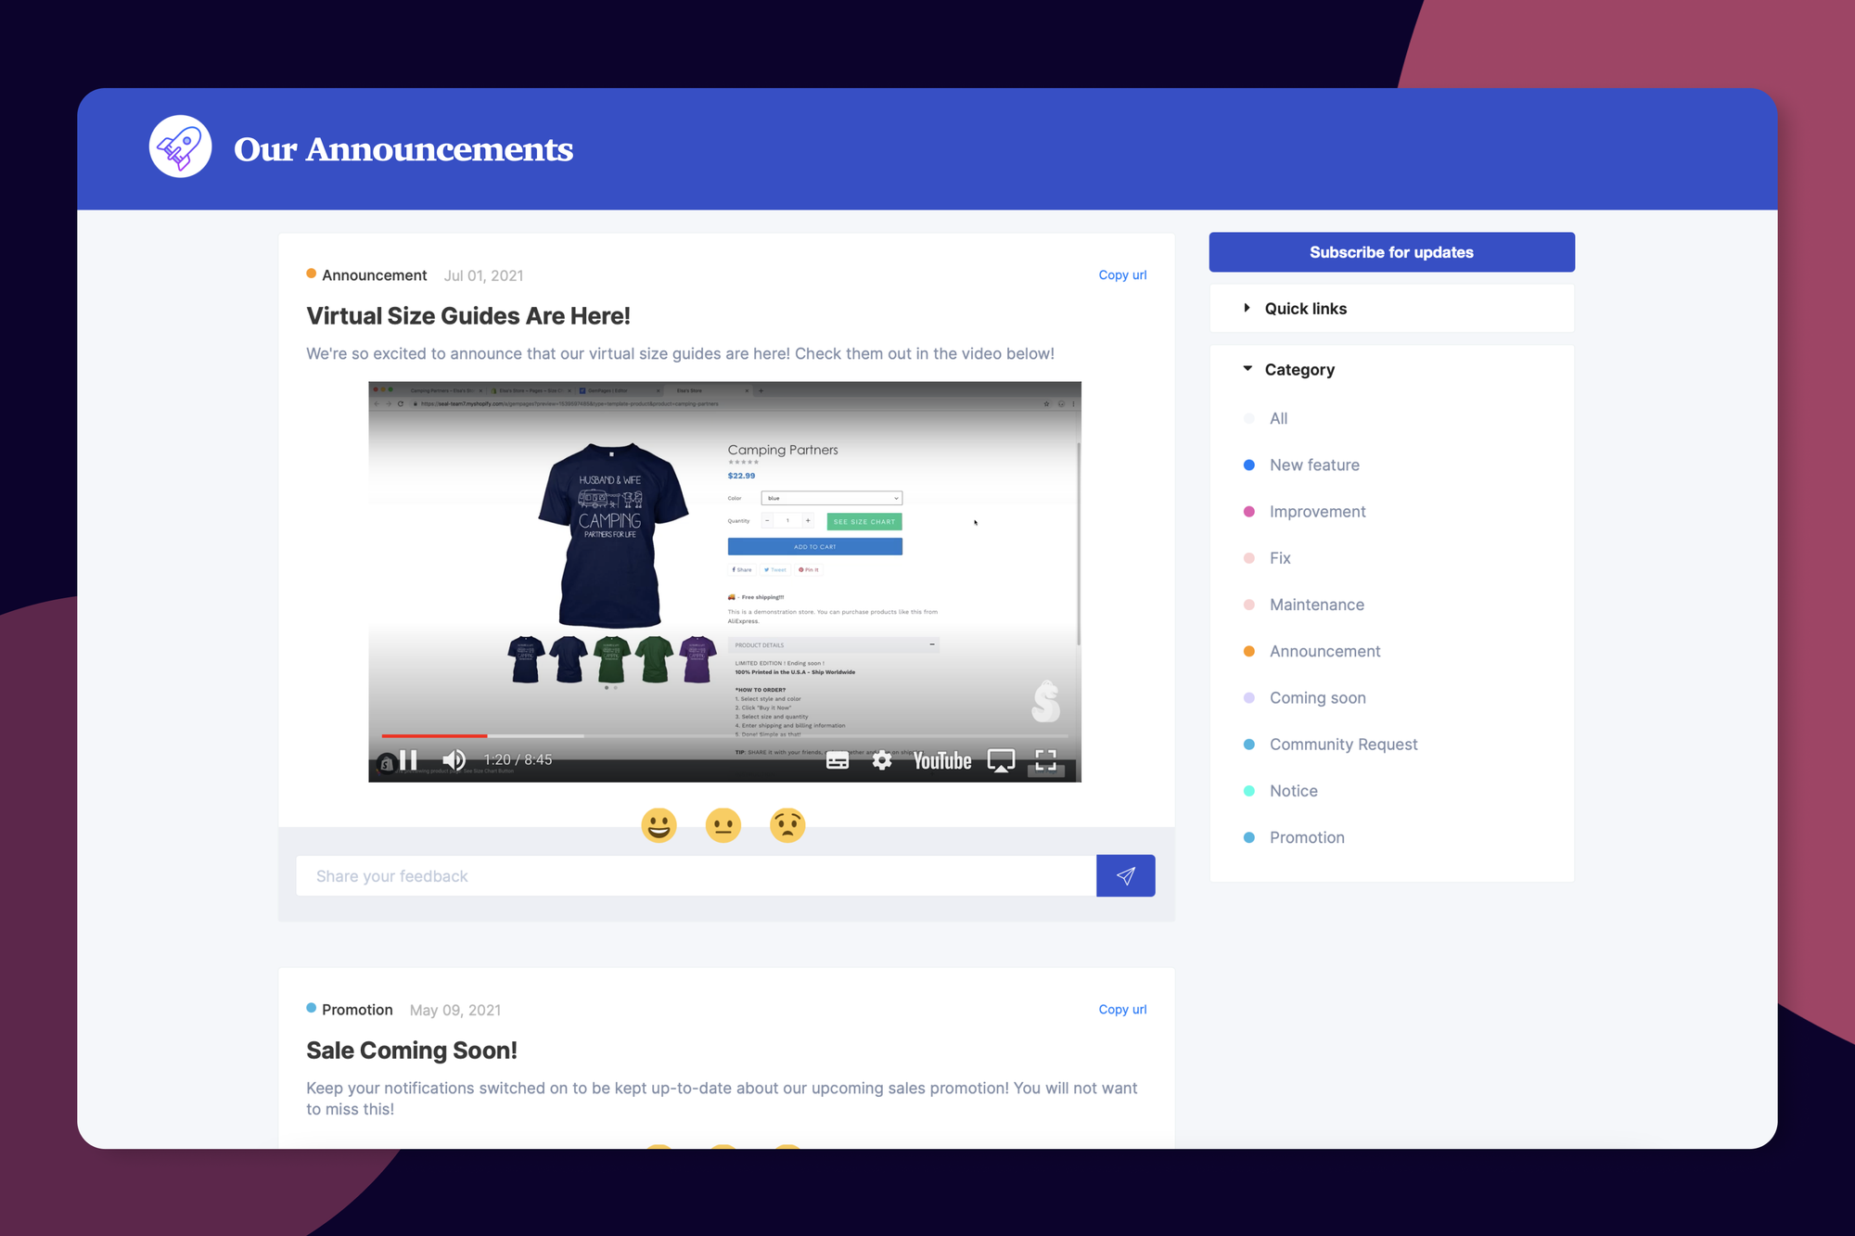Select the All category filter
The height and width of the screenshot is (1236, 1855).
pos(1277,418)
